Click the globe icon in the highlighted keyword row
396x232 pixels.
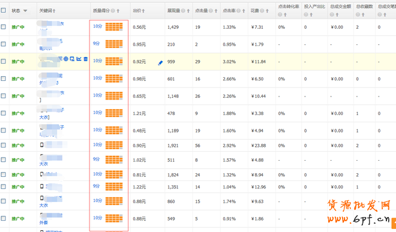click(66, 59)
